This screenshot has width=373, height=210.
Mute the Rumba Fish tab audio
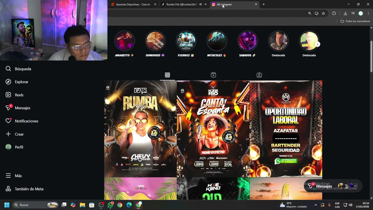[x=200, y=4]
